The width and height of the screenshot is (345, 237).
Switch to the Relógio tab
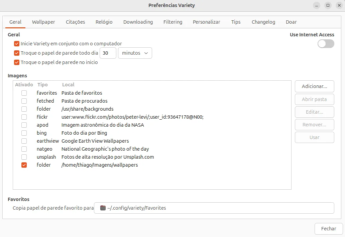[x=104, y=22]
